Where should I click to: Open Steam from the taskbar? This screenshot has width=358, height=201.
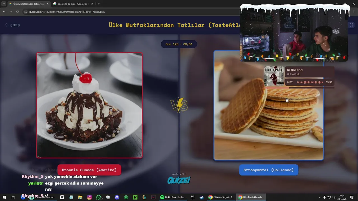pyautogui.click(x=201, y=197)
